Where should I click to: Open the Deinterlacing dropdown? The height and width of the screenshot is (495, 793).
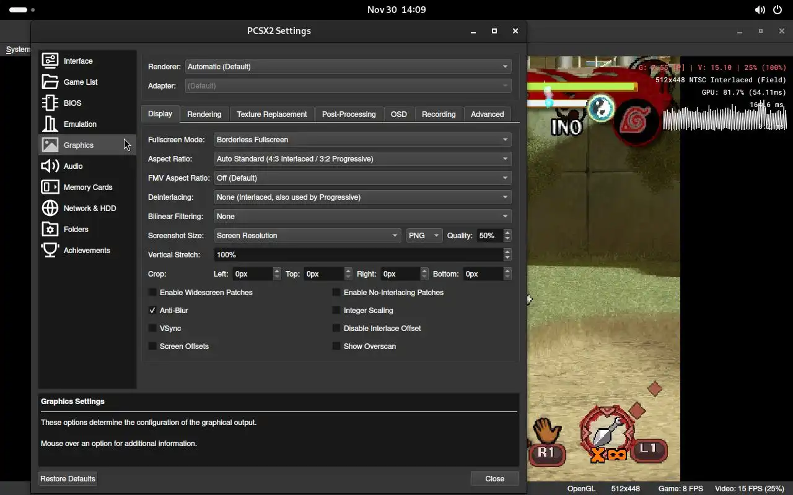362,197
